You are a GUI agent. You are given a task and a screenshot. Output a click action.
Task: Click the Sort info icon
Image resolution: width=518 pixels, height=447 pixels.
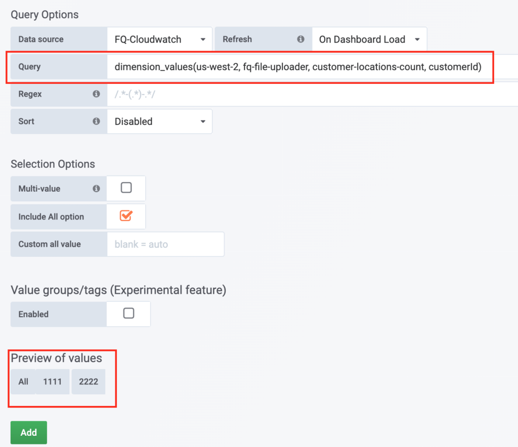point(96,121)
